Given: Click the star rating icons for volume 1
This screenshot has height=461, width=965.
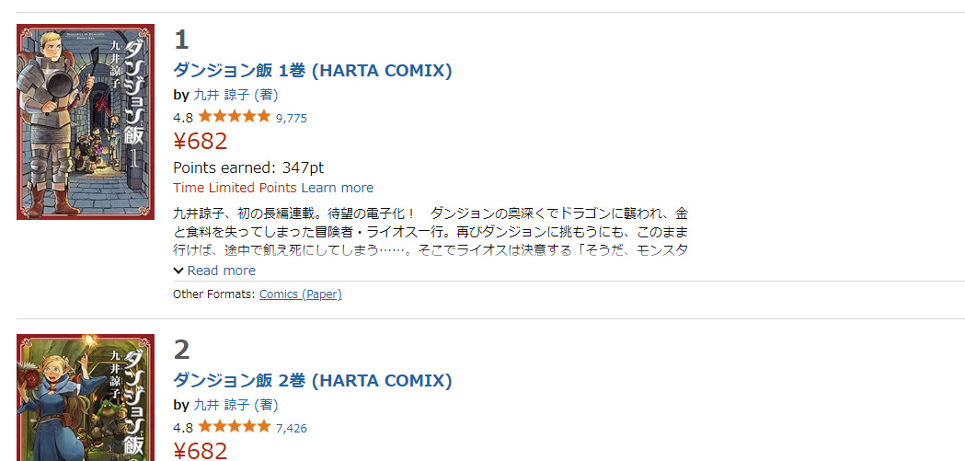Looking at the screenshot, I should coord(234,117).
